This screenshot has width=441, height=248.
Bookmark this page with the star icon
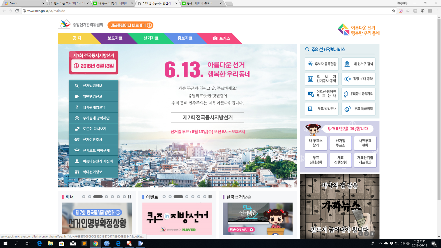[394, 11]
